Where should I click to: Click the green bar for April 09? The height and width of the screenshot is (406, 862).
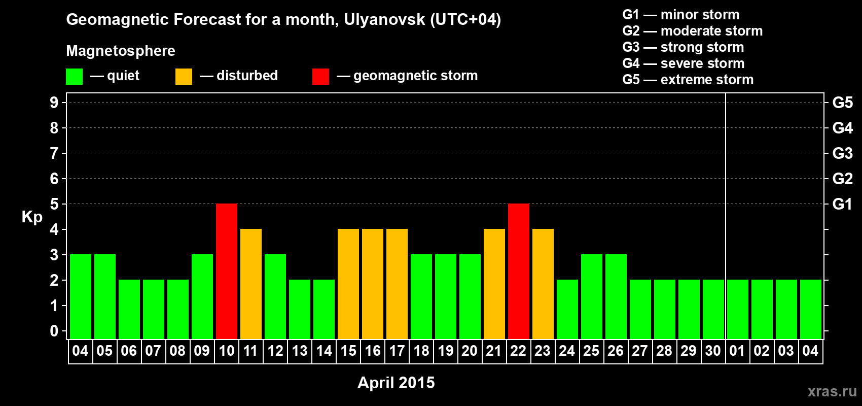(202, 297)
